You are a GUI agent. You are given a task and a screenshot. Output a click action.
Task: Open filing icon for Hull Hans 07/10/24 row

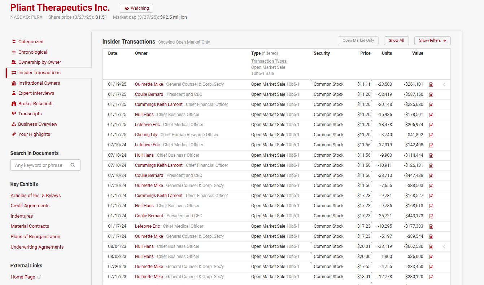click(x=431, y=156)
